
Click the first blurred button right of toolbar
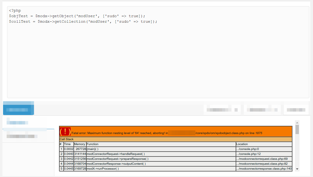222,110
